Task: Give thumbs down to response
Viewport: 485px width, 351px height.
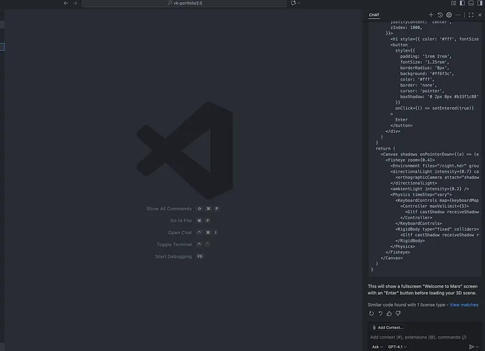Action: click(397, 314)
